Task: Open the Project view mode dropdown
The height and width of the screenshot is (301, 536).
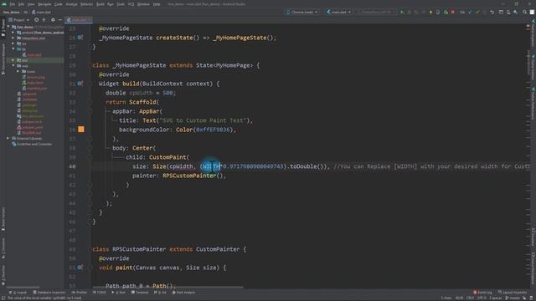Action: (x=18, y=20)
